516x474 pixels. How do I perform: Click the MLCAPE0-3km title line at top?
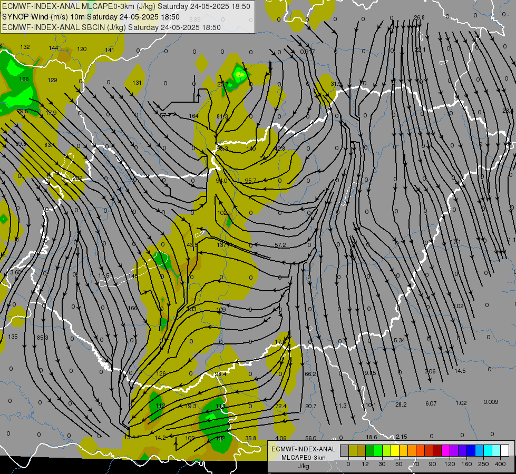point(126,6)
